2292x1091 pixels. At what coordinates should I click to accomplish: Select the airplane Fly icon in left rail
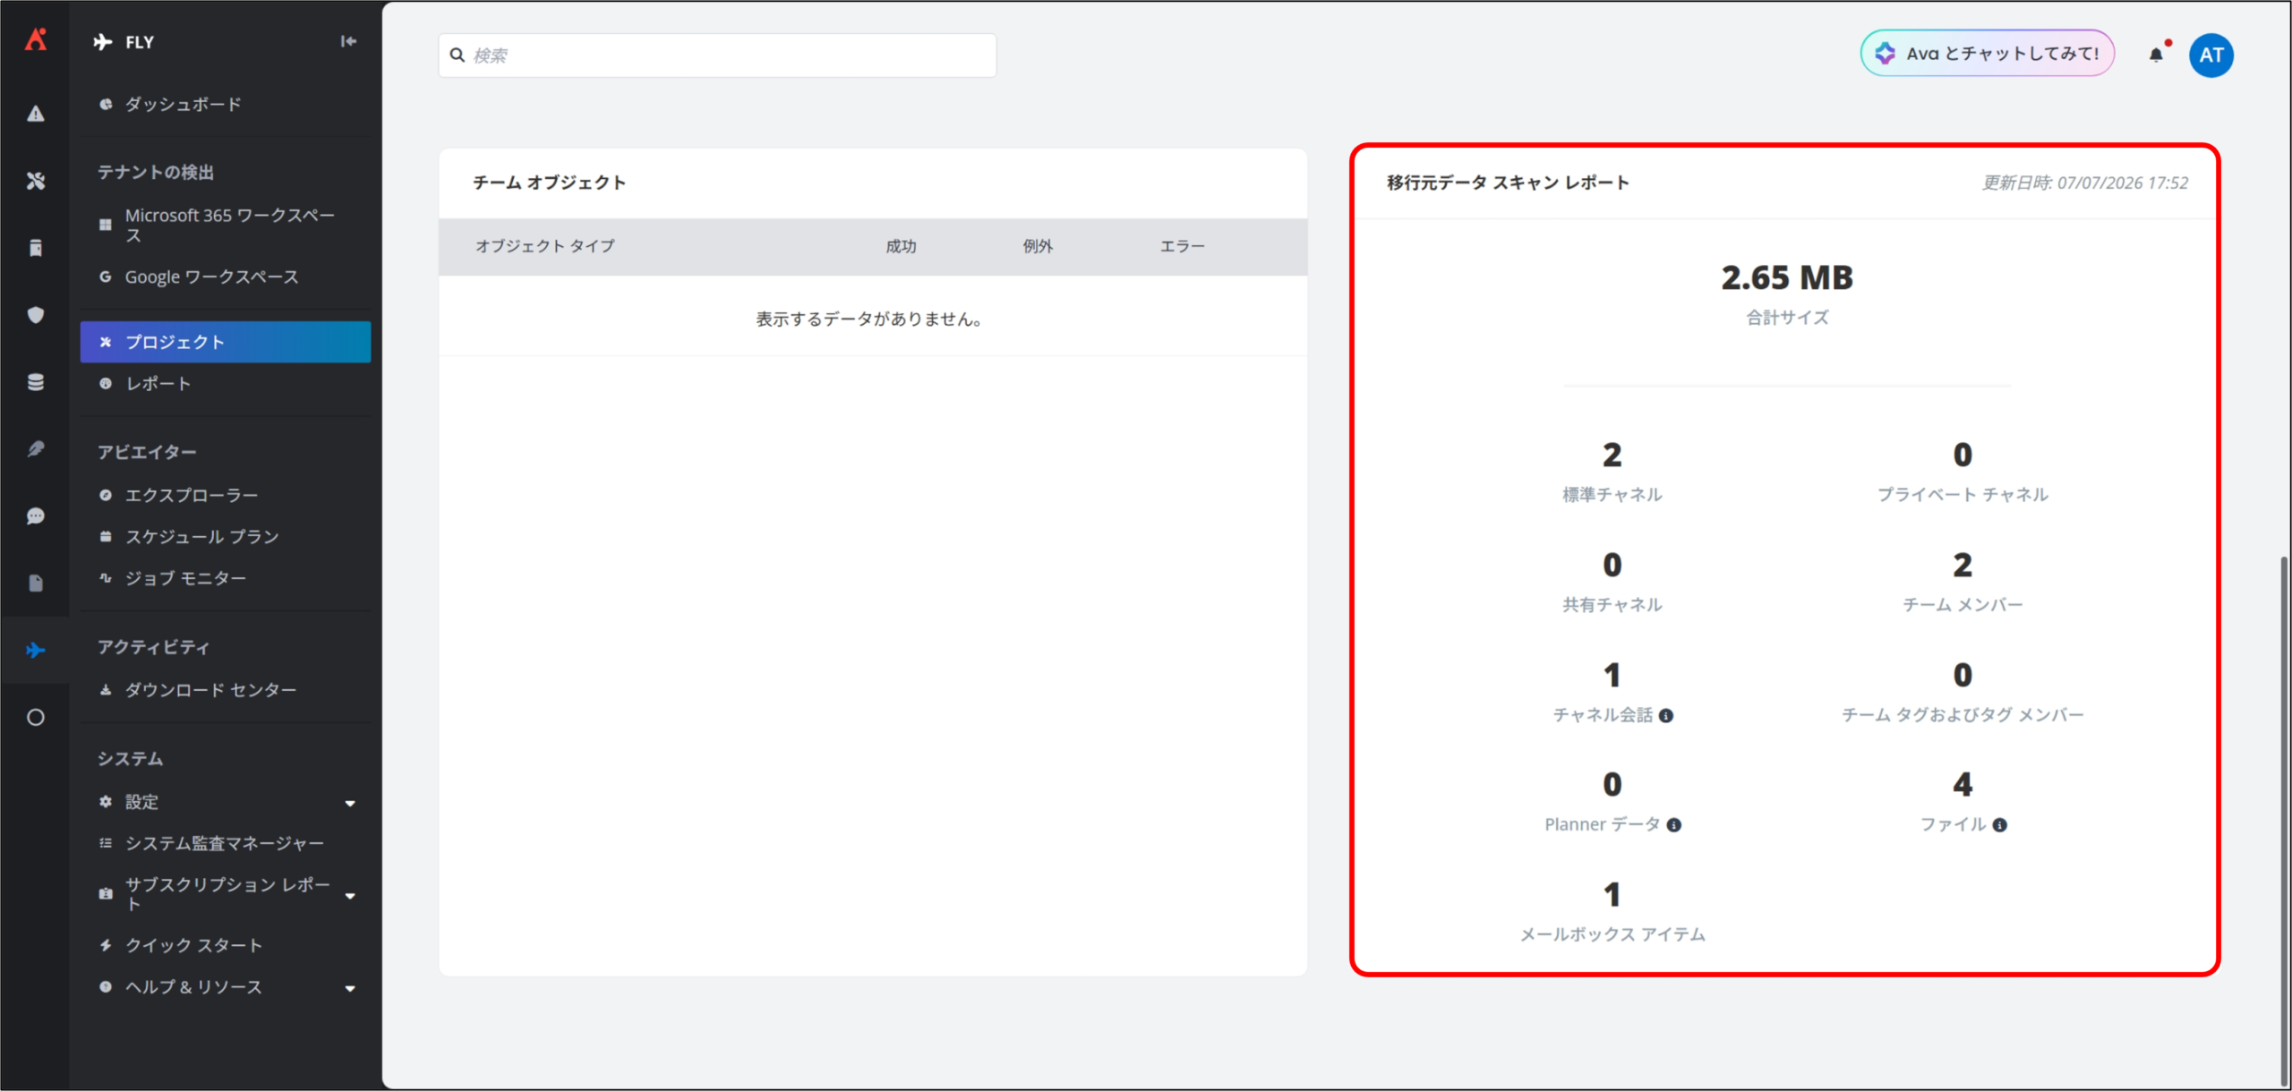(x=35, y=651)
